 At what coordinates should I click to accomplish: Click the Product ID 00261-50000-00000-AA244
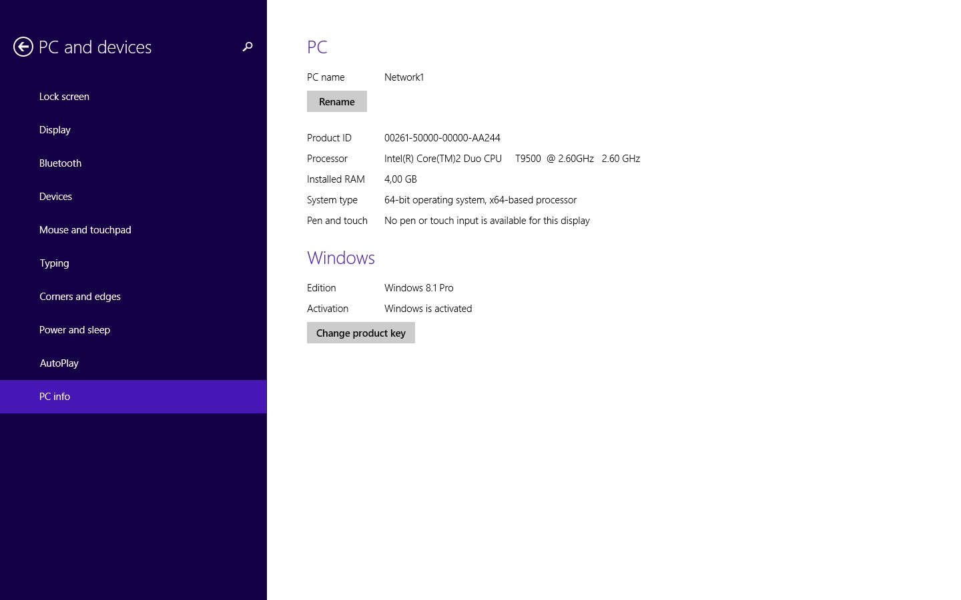[442, 138]
